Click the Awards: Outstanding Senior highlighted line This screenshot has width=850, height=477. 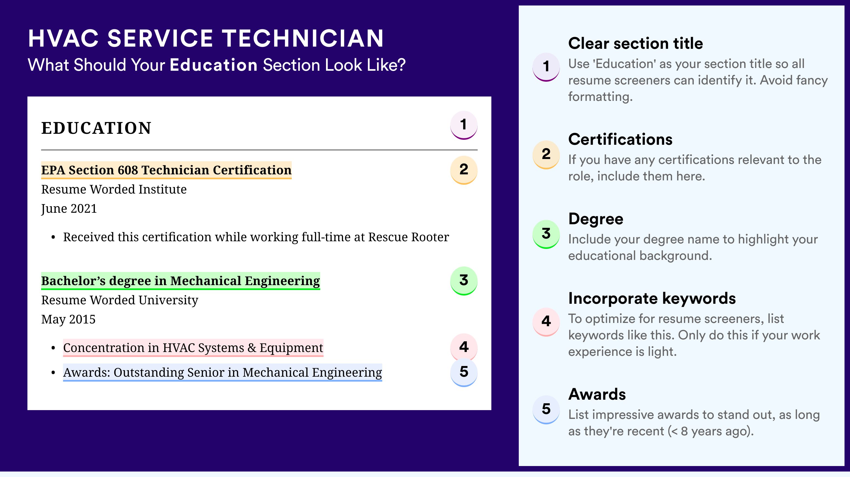click(222, 373)
